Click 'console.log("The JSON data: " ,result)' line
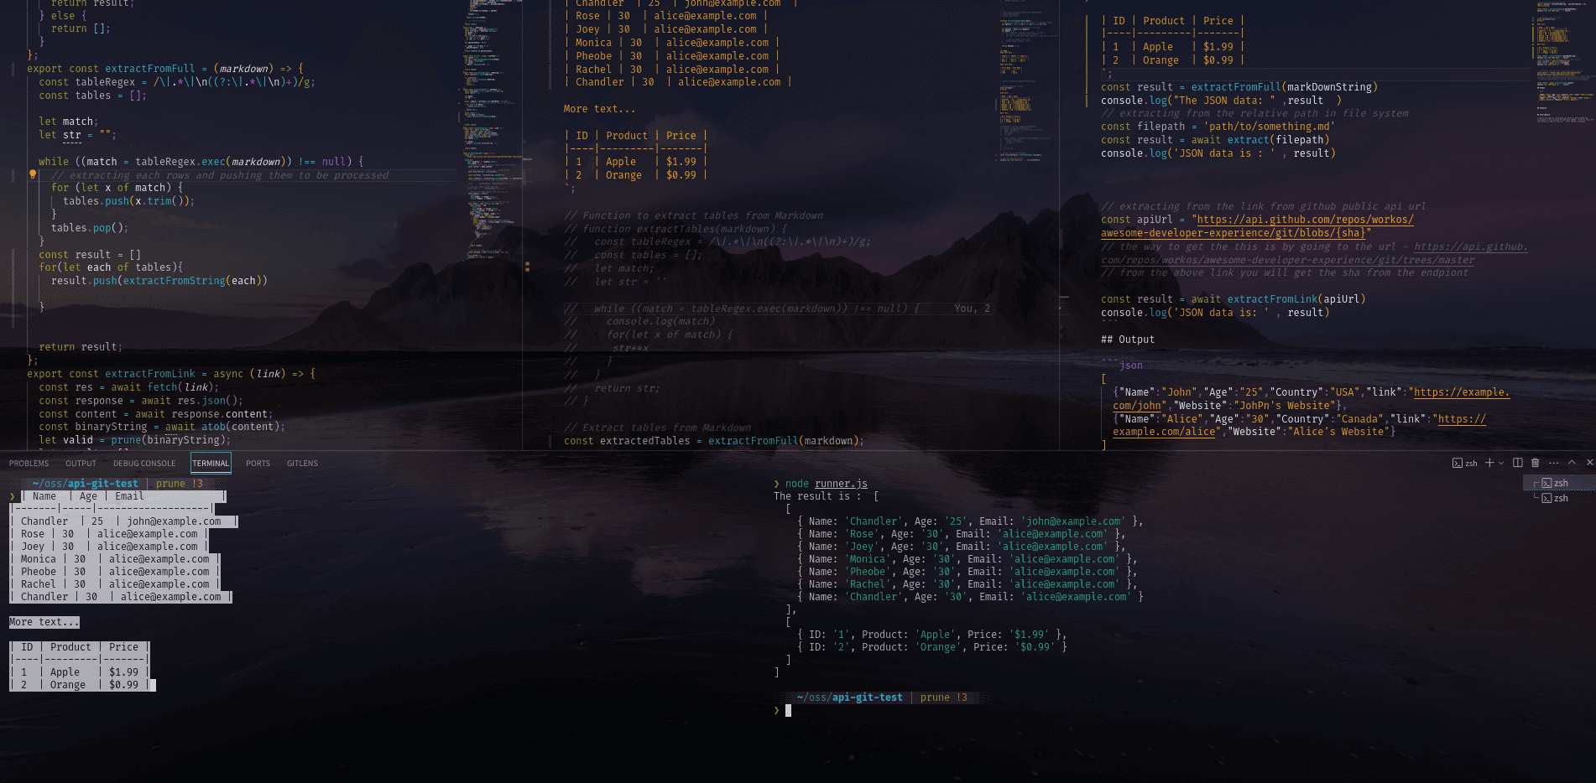Screen dimensions: 1596x783 click(x=1221, y=101)
